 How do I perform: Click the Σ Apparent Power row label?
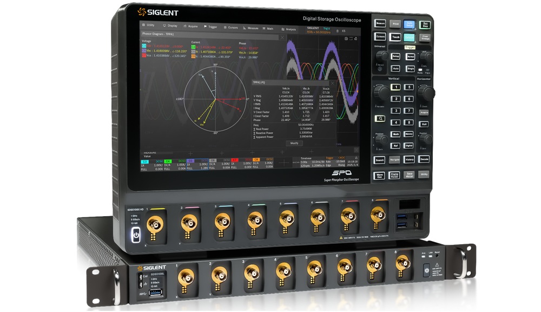[x=263, y=137]
